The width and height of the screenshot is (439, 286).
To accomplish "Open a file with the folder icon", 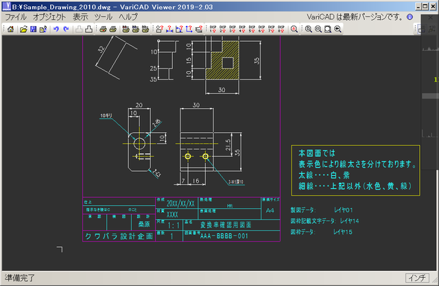I will click(23, 29).
